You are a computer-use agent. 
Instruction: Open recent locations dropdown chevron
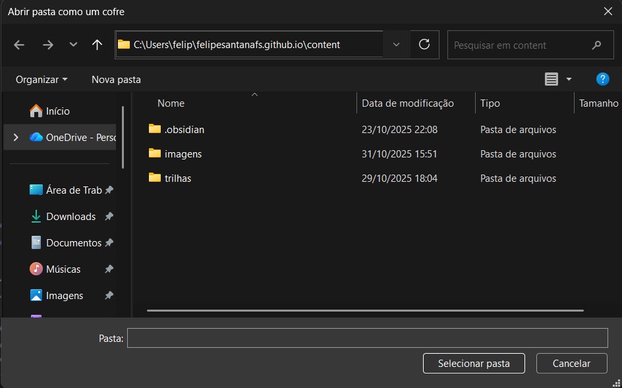pos(73,45)
